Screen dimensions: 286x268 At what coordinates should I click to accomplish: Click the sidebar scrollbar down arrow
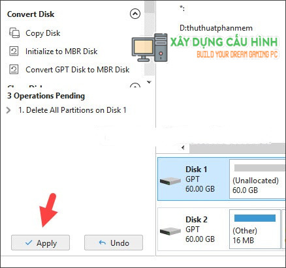point(150,82)
